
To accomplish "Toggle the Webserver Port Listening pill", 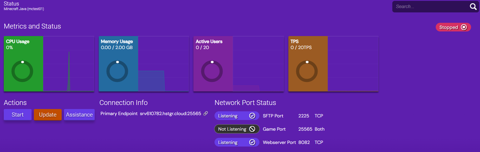I will click(237, 142).
